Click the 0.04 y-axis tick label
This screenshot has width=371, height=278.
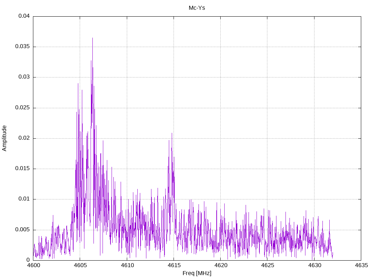pyautogui.click(x=24, y=16)
